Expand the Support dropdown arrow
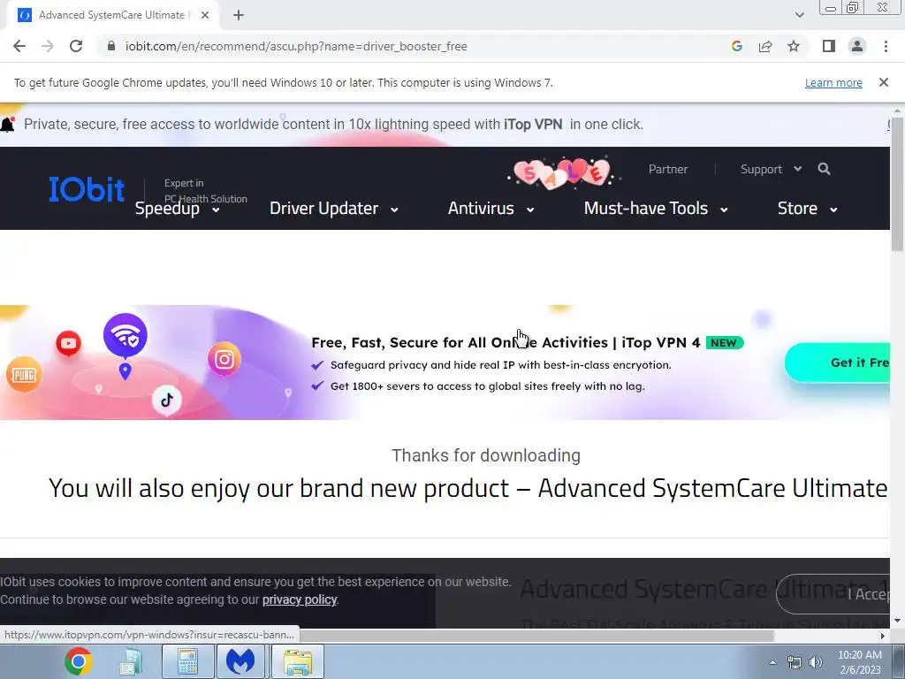 (798, 169)
